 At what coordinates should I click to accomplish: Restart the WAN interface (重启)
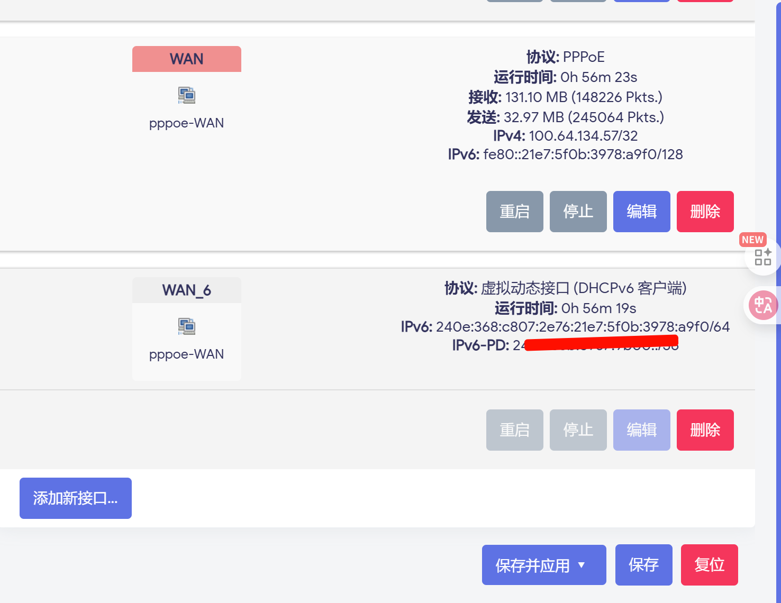tap(514, 212)
